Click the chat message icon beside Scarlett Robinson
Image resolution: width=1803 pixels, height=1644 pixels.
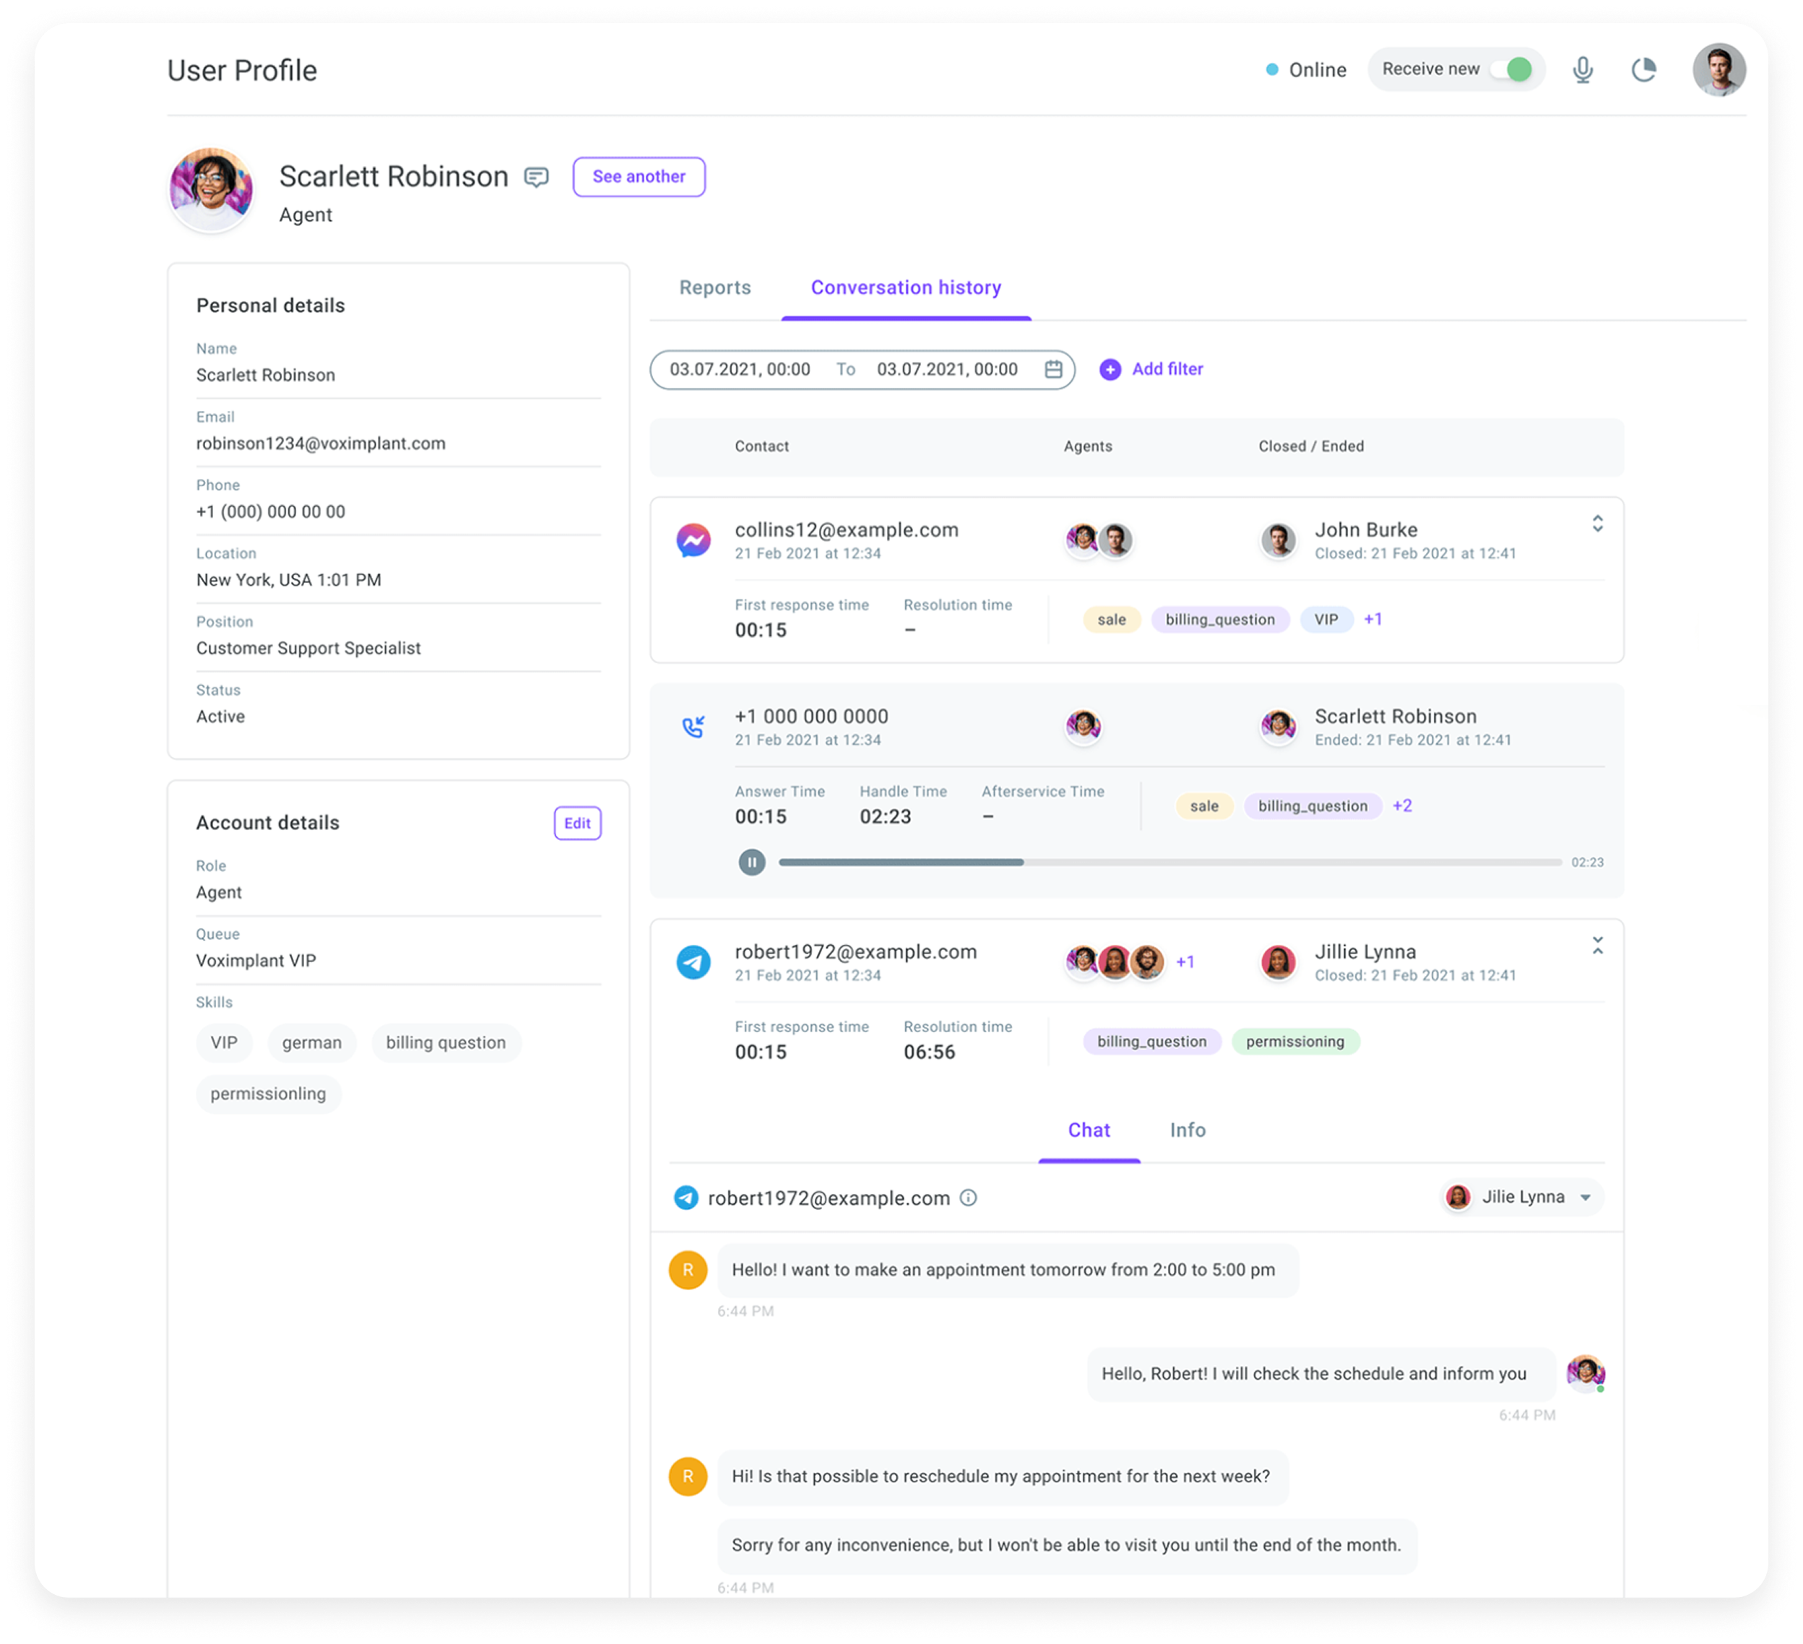click(536, 177)
